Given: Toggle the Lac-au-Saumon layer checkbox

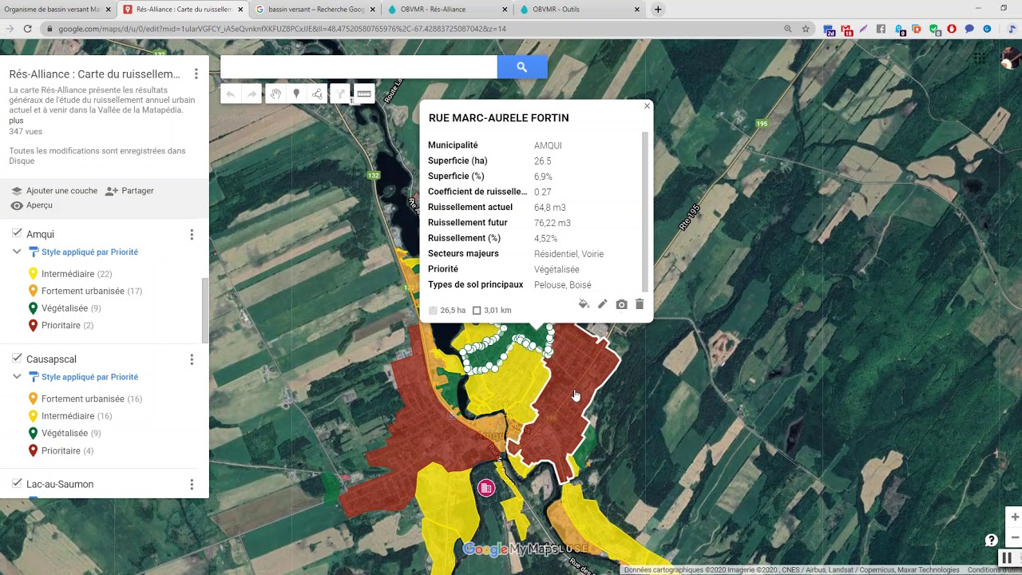Looking at the screenshot, I should click(x=17, y=483).
